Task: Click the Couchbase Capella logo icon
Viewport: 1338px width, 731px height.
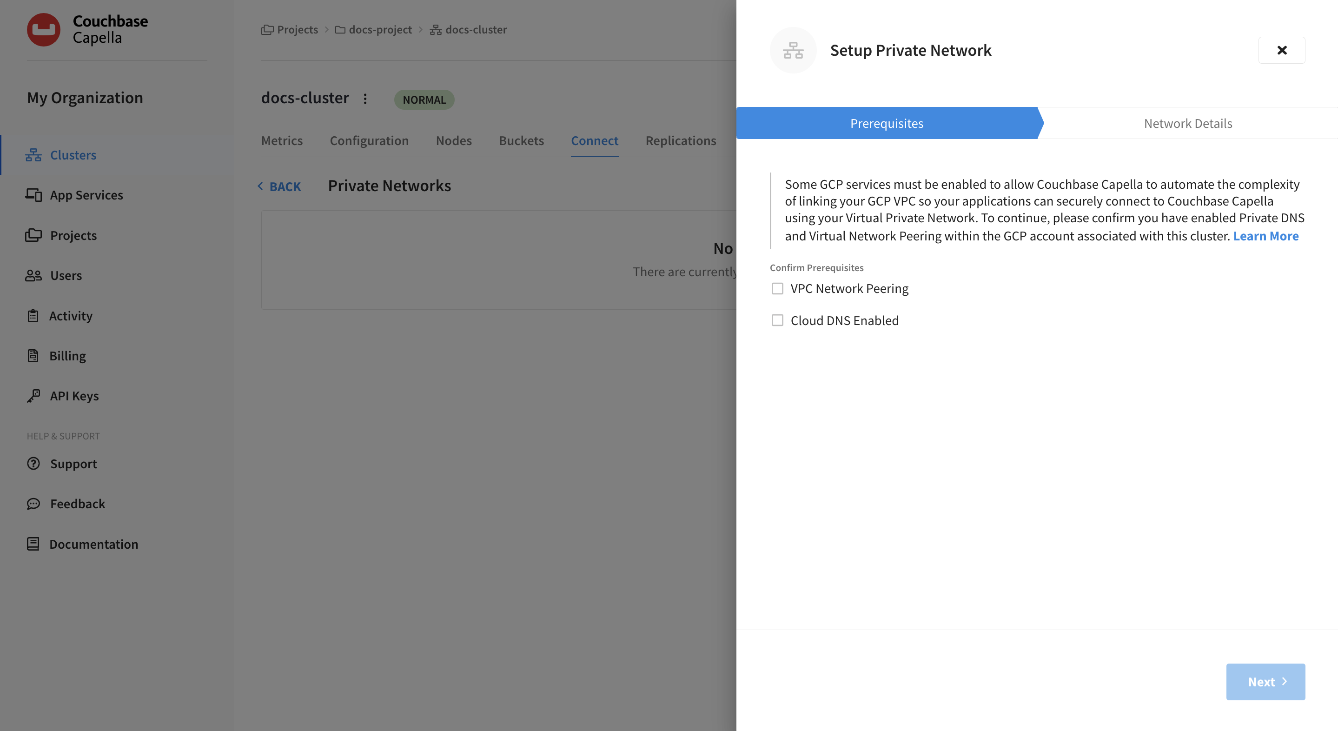Action: [x=44, y=30]
